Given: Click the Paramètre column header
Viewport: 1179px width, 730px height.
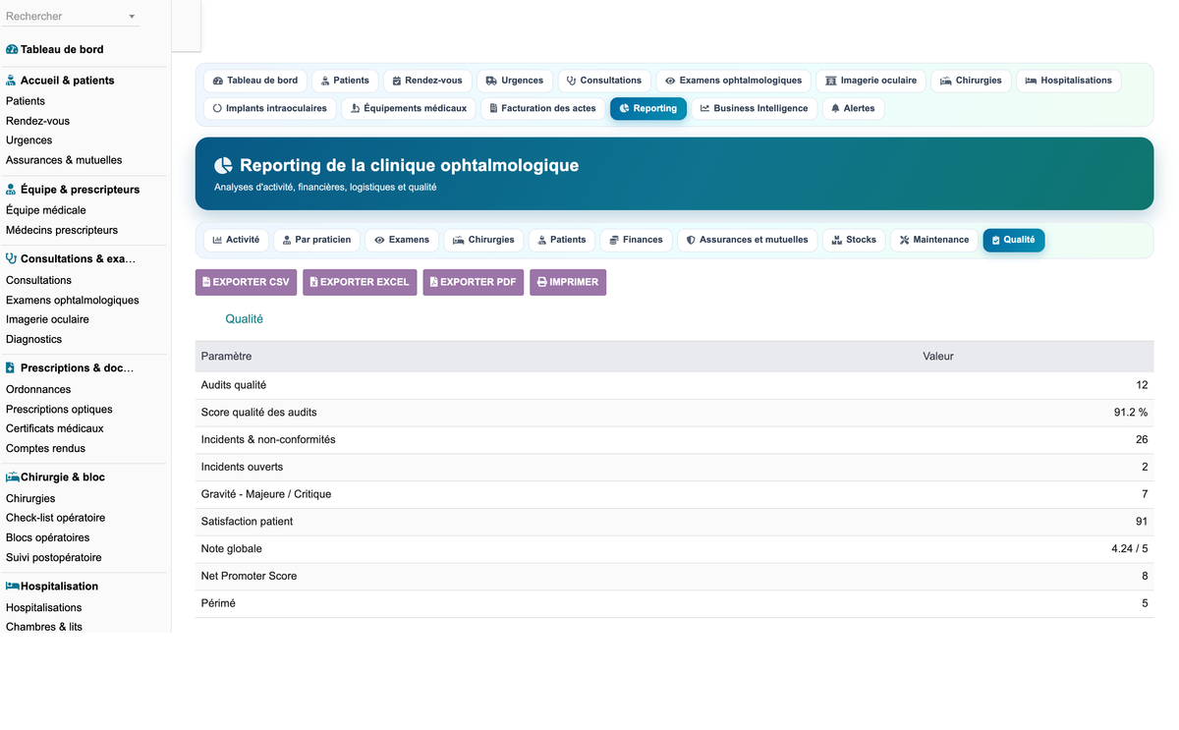Looking at the screenshot, I should 226,356.
